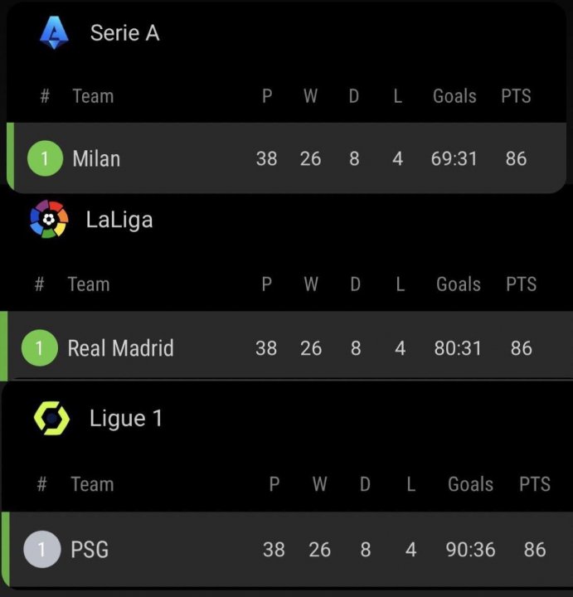This screenshot has height=597, width=573.
Task: Click Milan's green rank 1 badge
Action: click(x=45, y=158)
